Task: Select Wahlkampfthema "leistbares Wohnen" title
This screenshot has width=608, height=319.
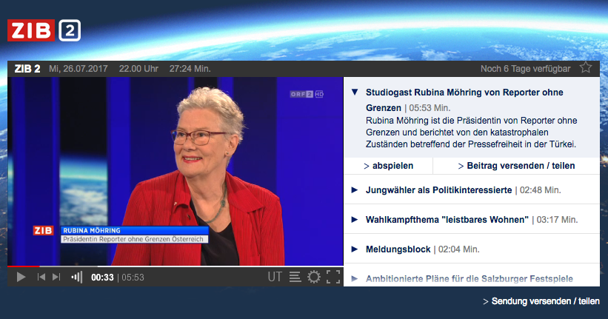Action: pos(447,219)
